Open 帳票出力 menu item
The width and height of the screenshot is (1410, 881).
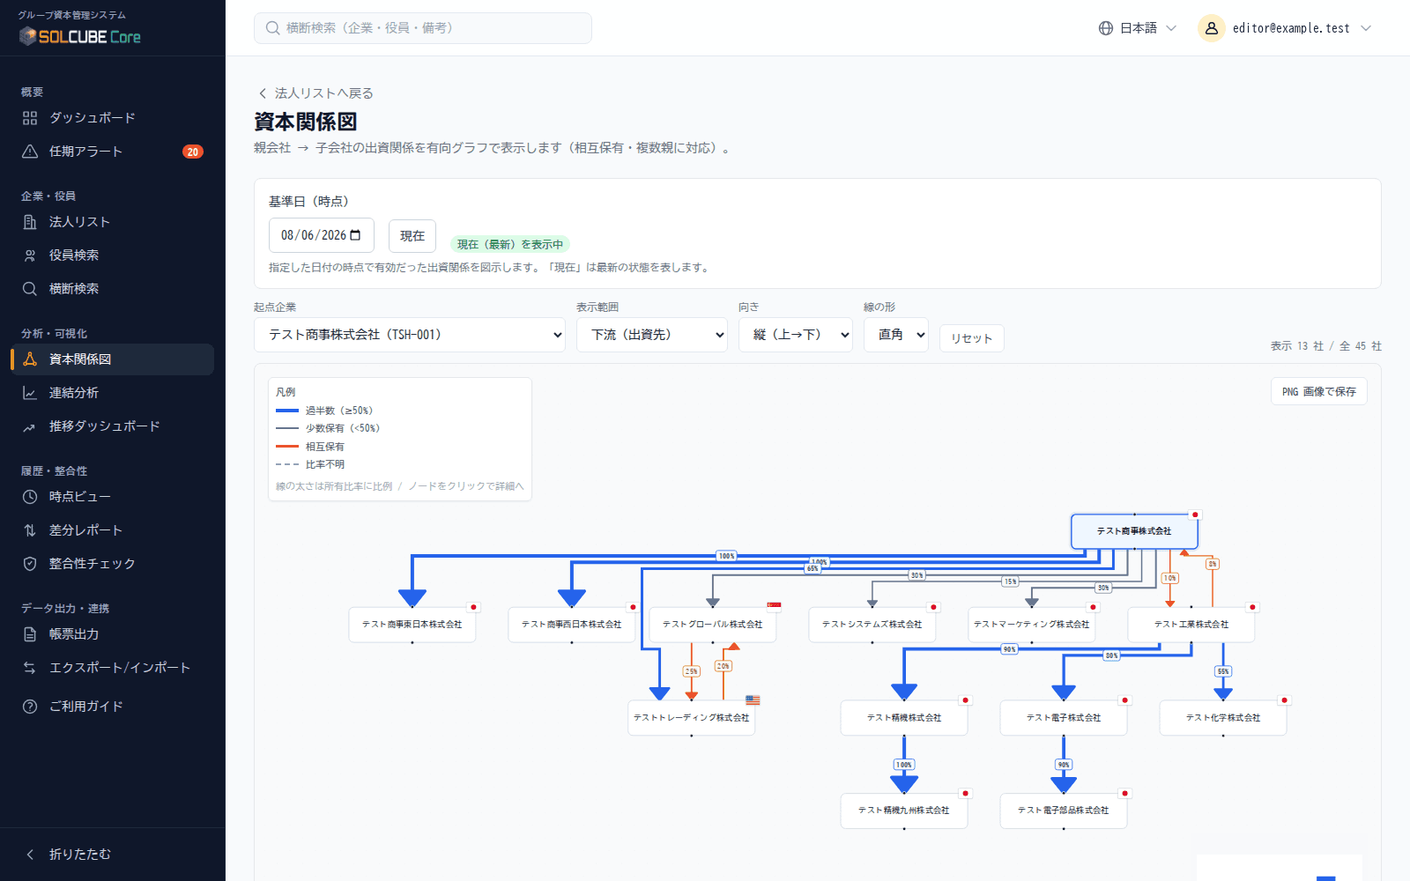[113, 634]
